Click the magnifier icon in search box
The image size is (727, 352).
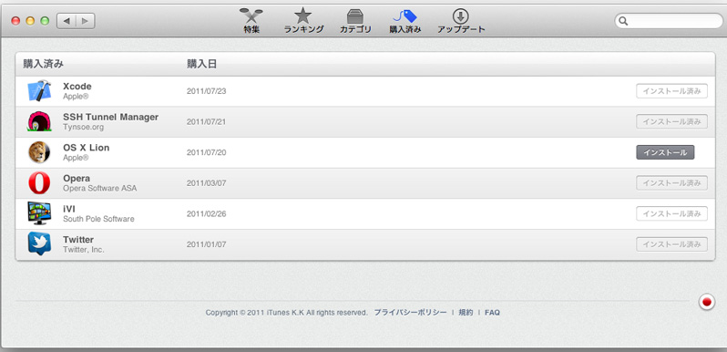624,21
